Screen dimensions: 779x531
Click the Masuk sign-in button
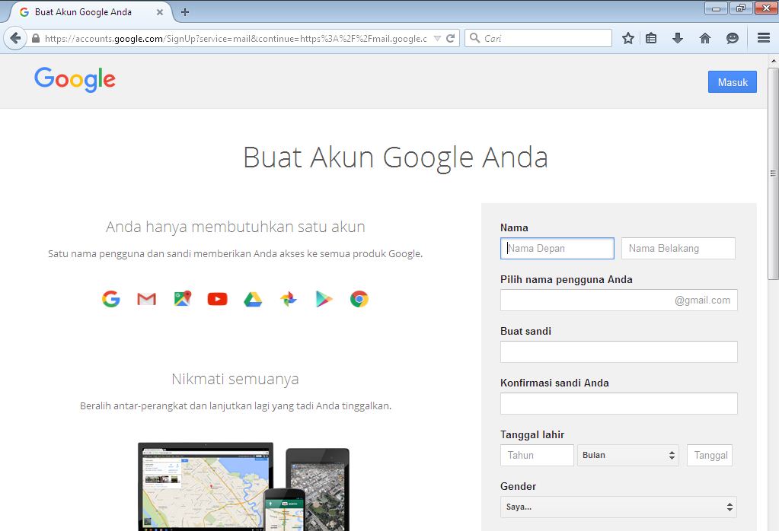(733, 82)
